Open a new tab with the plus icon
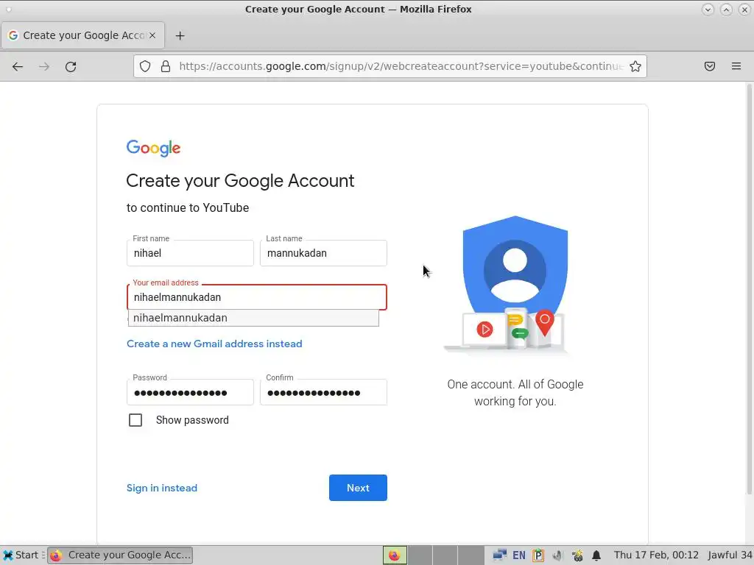 click(x=180, y=35)
